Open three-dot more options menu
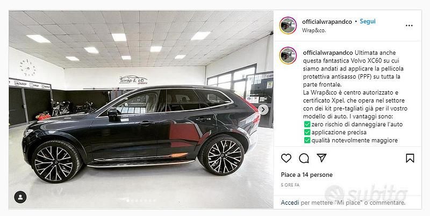 tap(409, 25)
